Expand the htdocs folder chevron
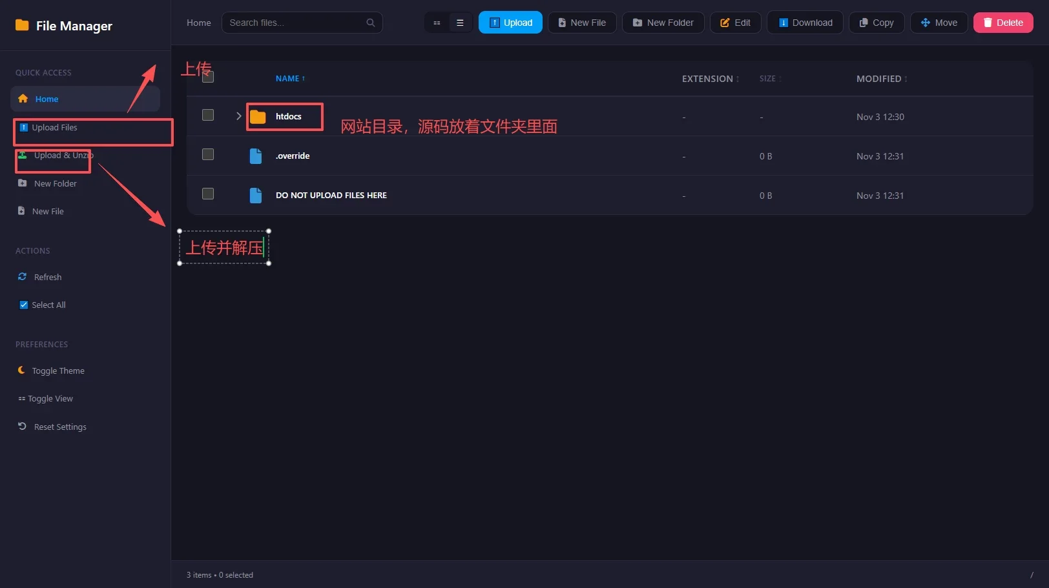1049x588 pixels. [238, 116]
